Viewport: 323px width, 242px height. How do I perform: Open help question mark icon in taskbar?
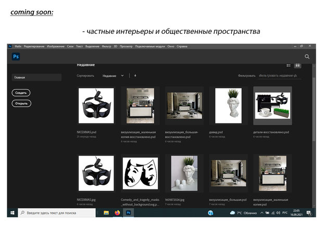[x=210, y=213]
